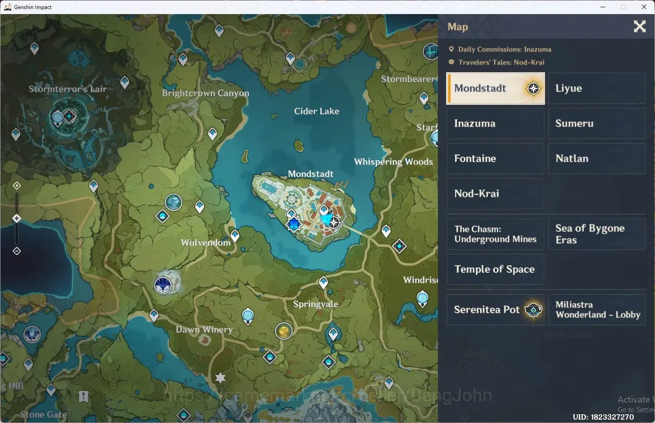Open The Chasm: Underground Mines map

pos(496,234)
